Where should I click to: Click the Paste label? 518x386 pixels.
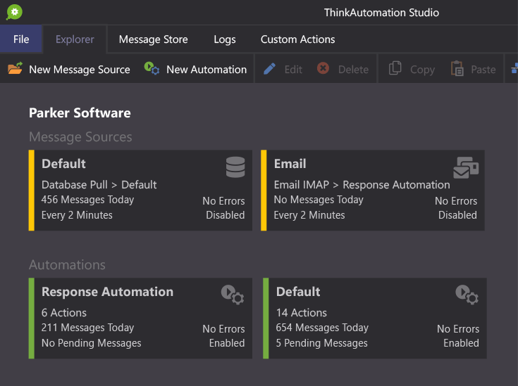click(483, 70)
